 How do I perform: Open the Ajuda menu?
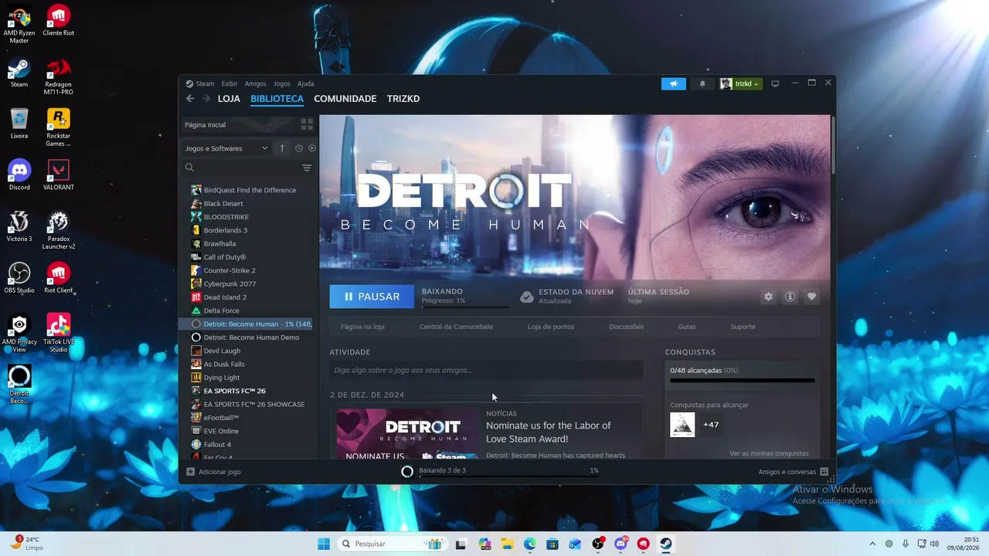point(306,83)
